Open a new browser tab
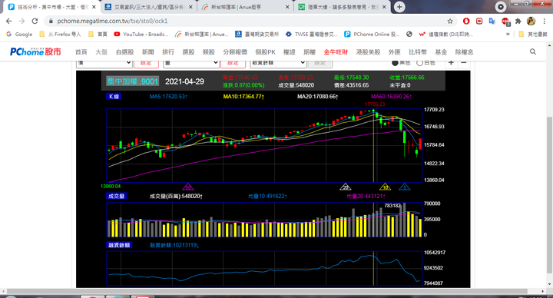This screenshot has height=298, width=553. click(399, 7)
